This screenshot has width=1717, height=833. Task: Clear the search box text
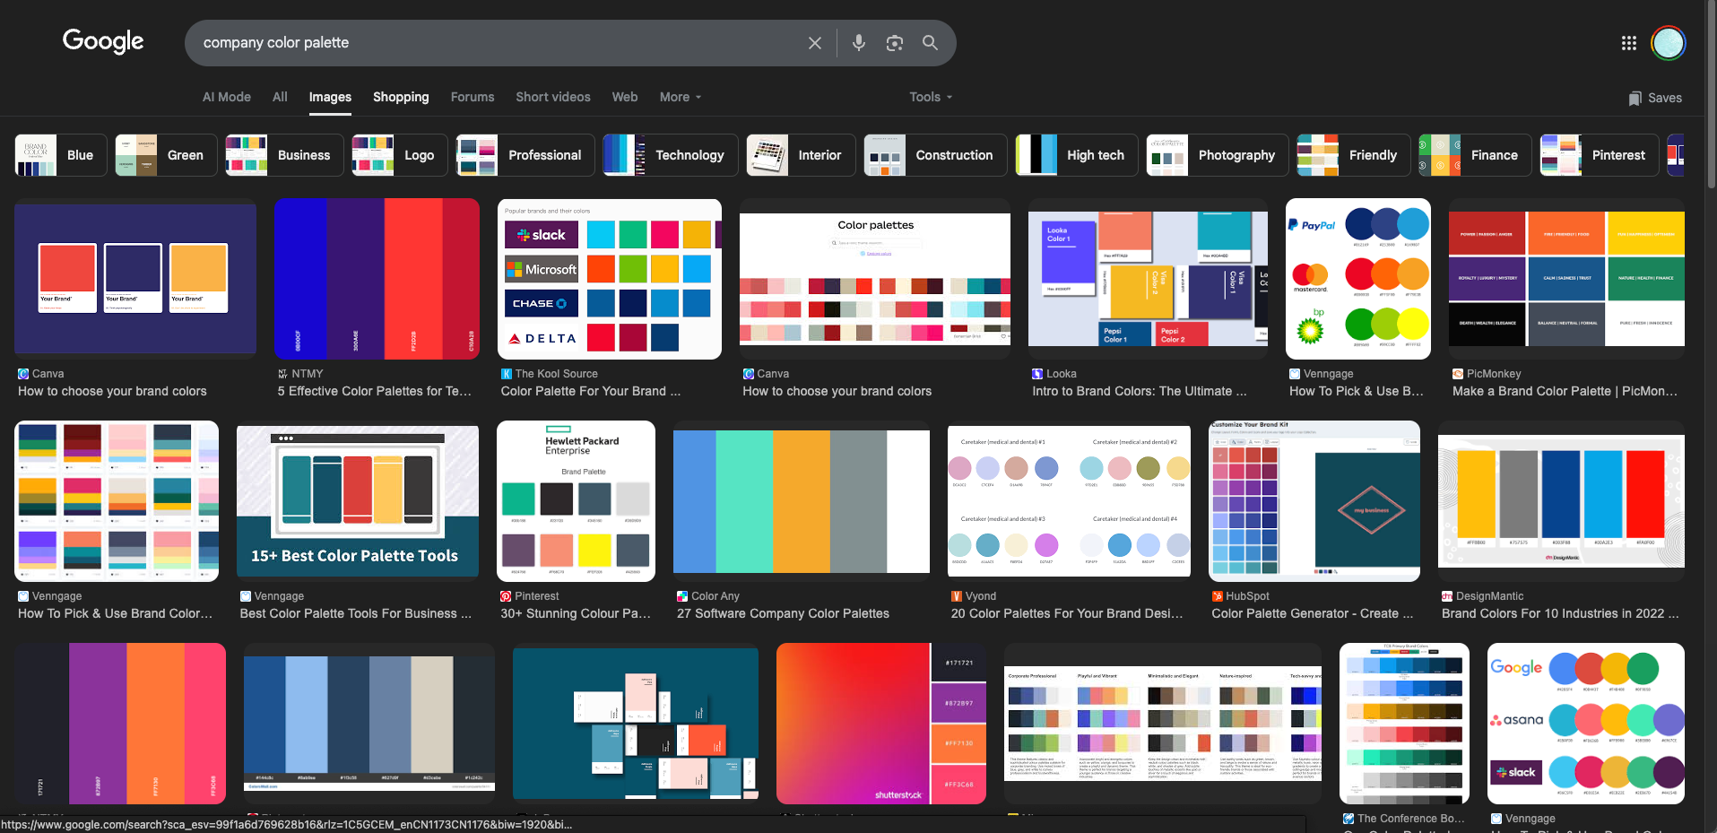814,43
